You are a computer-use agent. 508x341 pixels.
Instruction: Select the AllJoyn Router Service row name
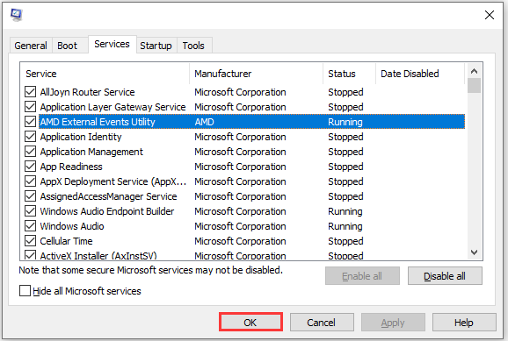tap(87, 92)
